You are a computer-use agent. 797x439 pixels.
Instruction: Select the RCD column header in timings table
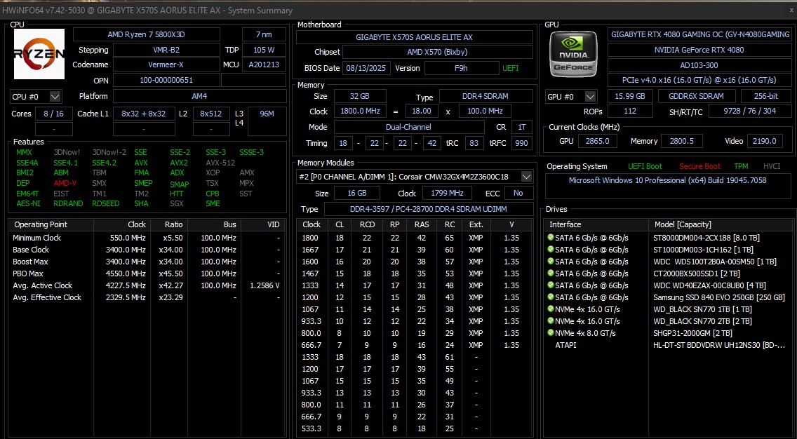(x=367, y=224)
